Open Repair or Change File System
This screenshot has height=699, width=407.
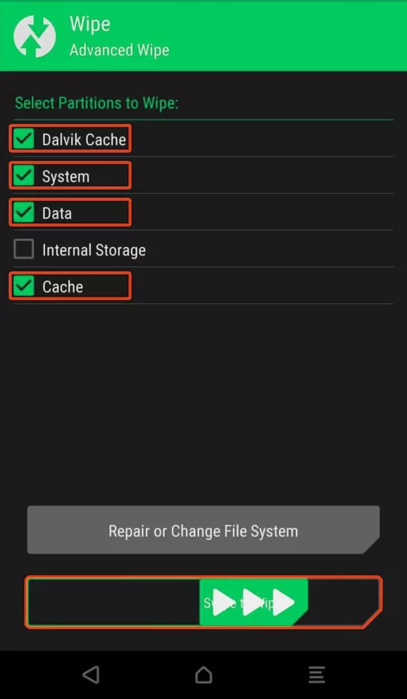(203, 530)
